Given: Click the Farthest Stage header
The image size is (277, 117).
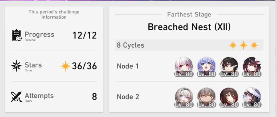Looking at the screenshot, I should tap(189, 14).
